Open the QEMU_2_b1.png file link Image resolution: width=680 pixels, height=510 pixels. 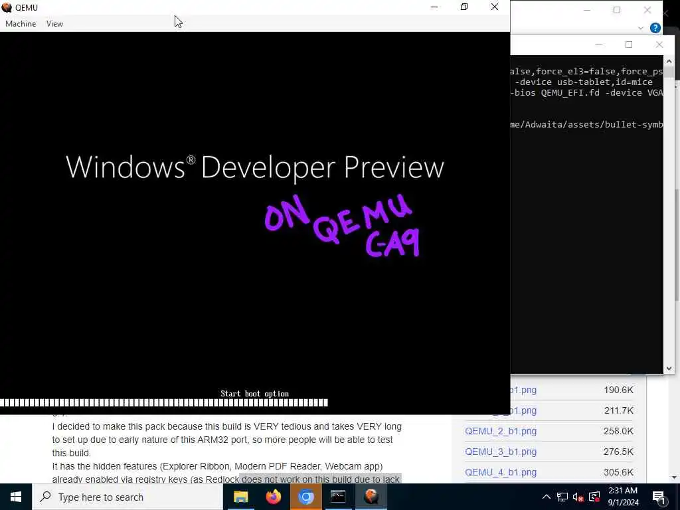pyautogui.click(x=501, y=431)
